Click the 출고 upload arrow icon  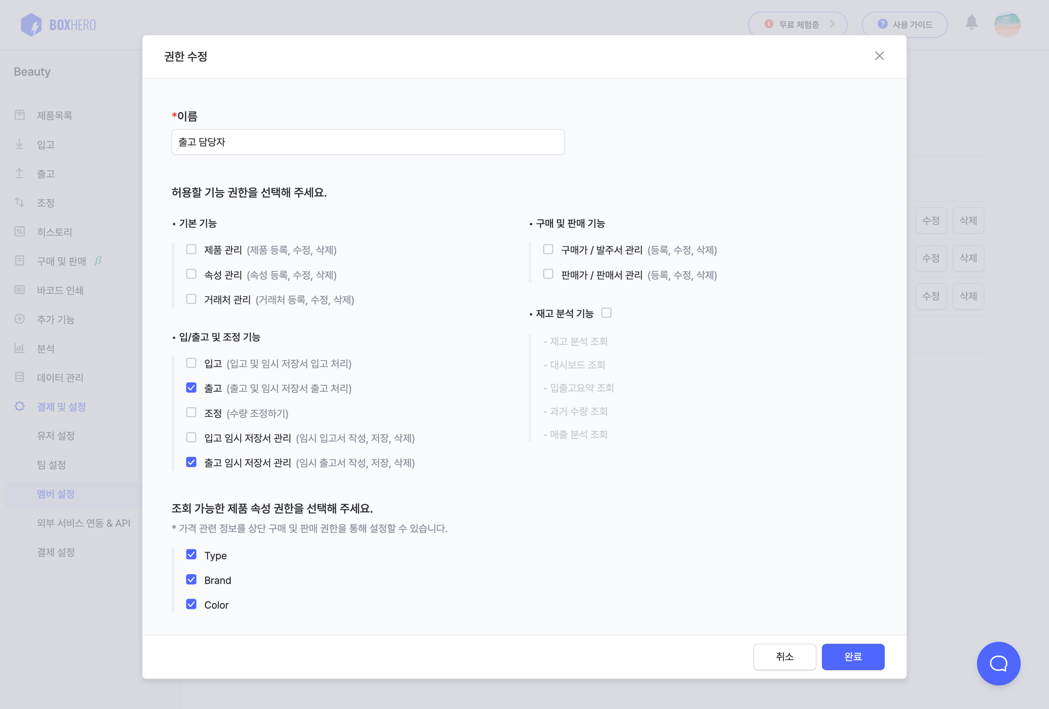click(x=20, y=173)
